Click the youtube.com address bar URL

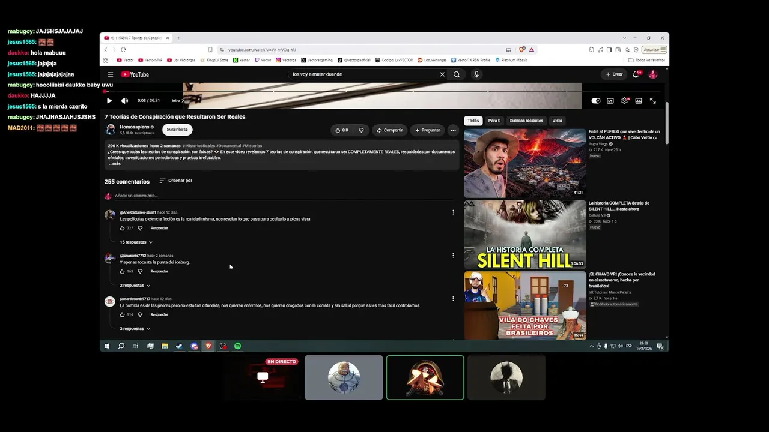pyautogui.click(x=262, y=50)
